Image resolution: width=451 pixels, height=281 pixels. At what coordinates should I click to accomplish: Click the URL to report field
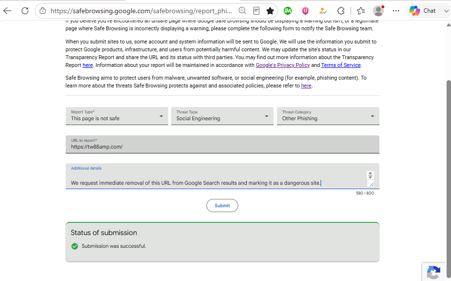[223, 144]
